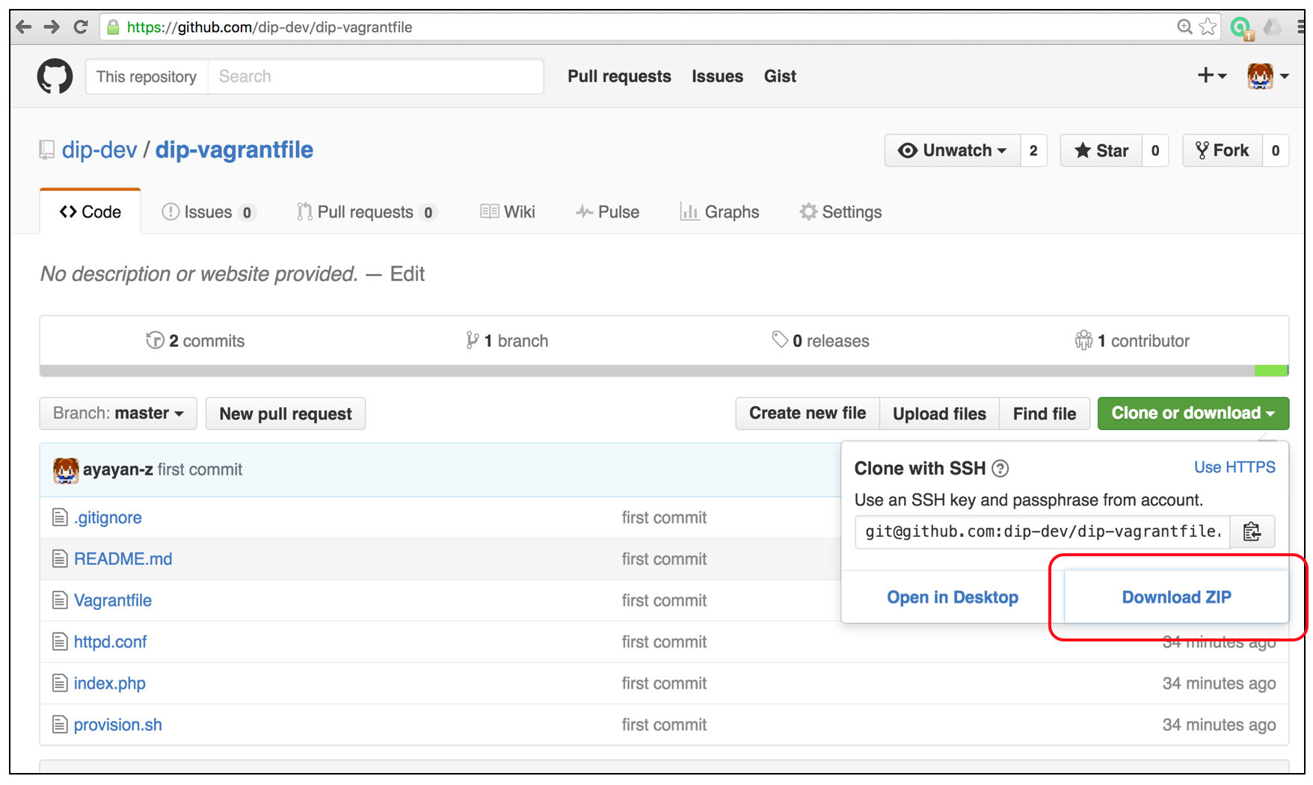View the 1 contributor page
This screenshot has width=1313, height=785.
coord(1132,341)
